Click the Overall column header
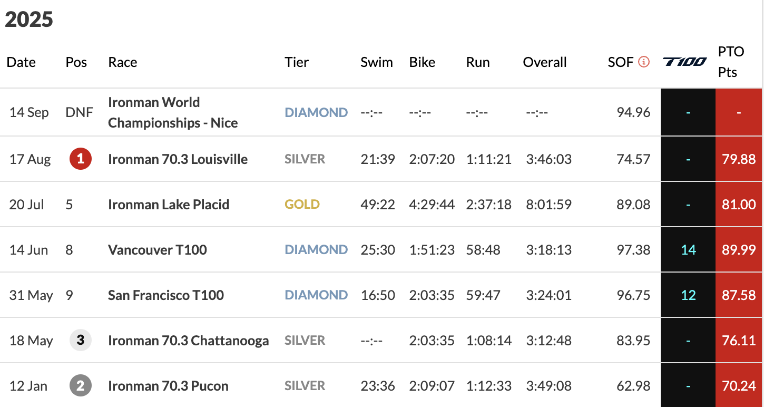764x407 pixels. [545, 62]
